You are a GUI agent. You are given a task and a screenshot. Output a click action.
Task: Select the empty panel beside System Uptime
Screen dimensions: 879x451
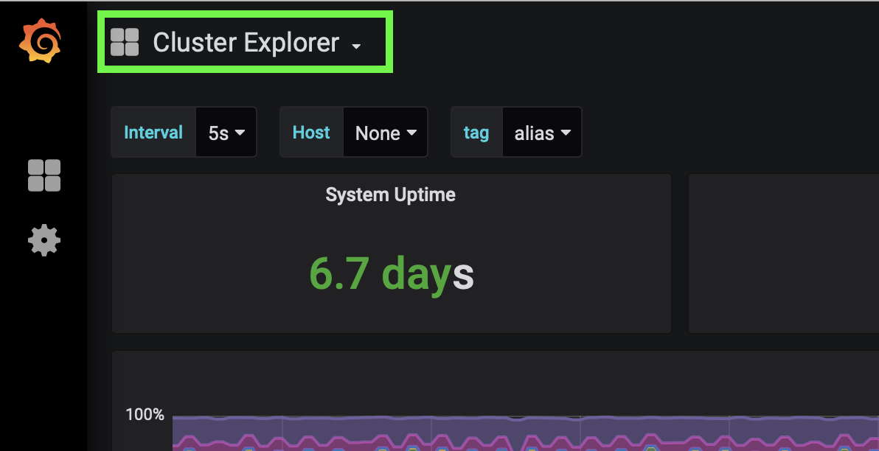783,254
